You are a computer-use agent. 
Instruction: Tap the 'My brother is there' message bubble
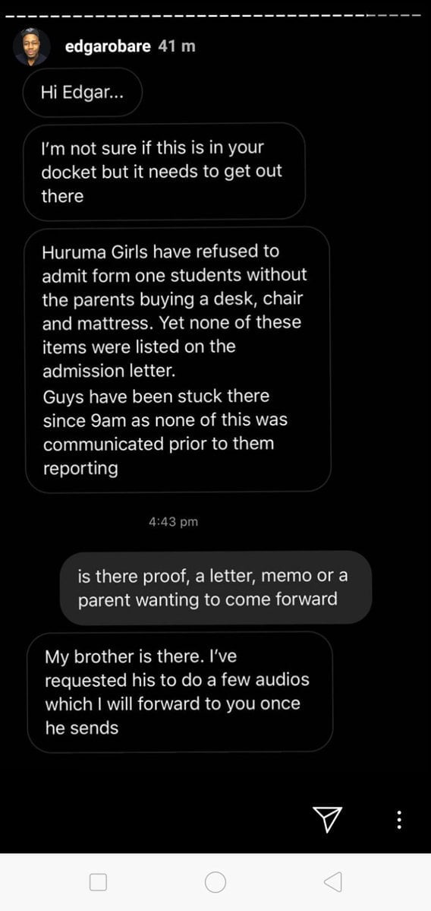coord(180,691)
